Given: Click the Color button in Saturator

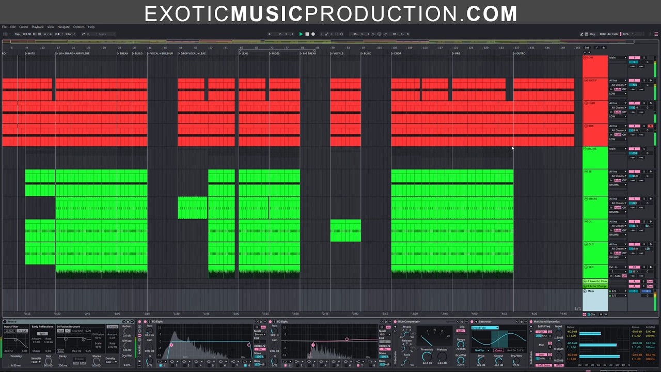Looking at the screenshot, I should (498, 350).
